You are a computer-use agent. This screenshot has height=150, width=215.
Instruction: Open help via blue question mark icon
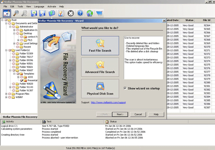[80, 13]
